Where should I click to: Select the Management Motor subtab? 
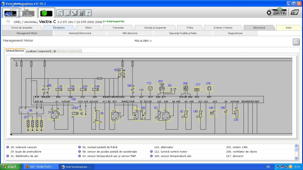point(27,33)
